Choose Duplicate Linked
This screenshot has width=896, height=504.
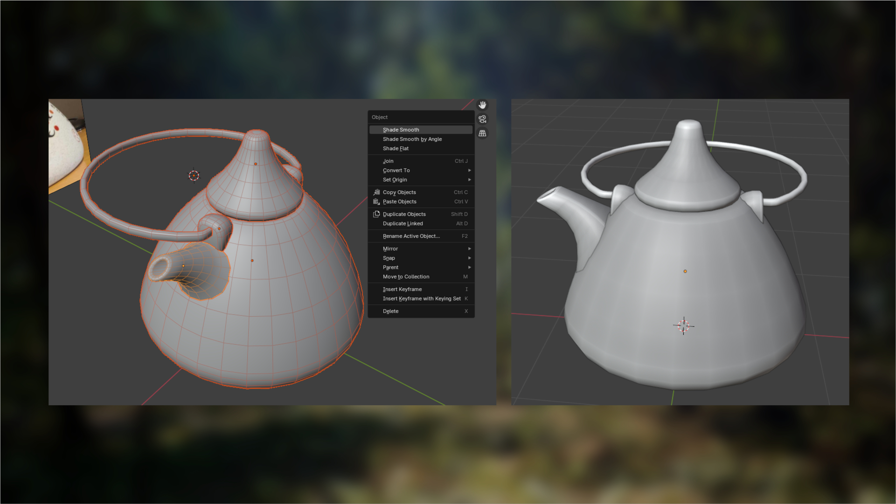click(421, 223)
